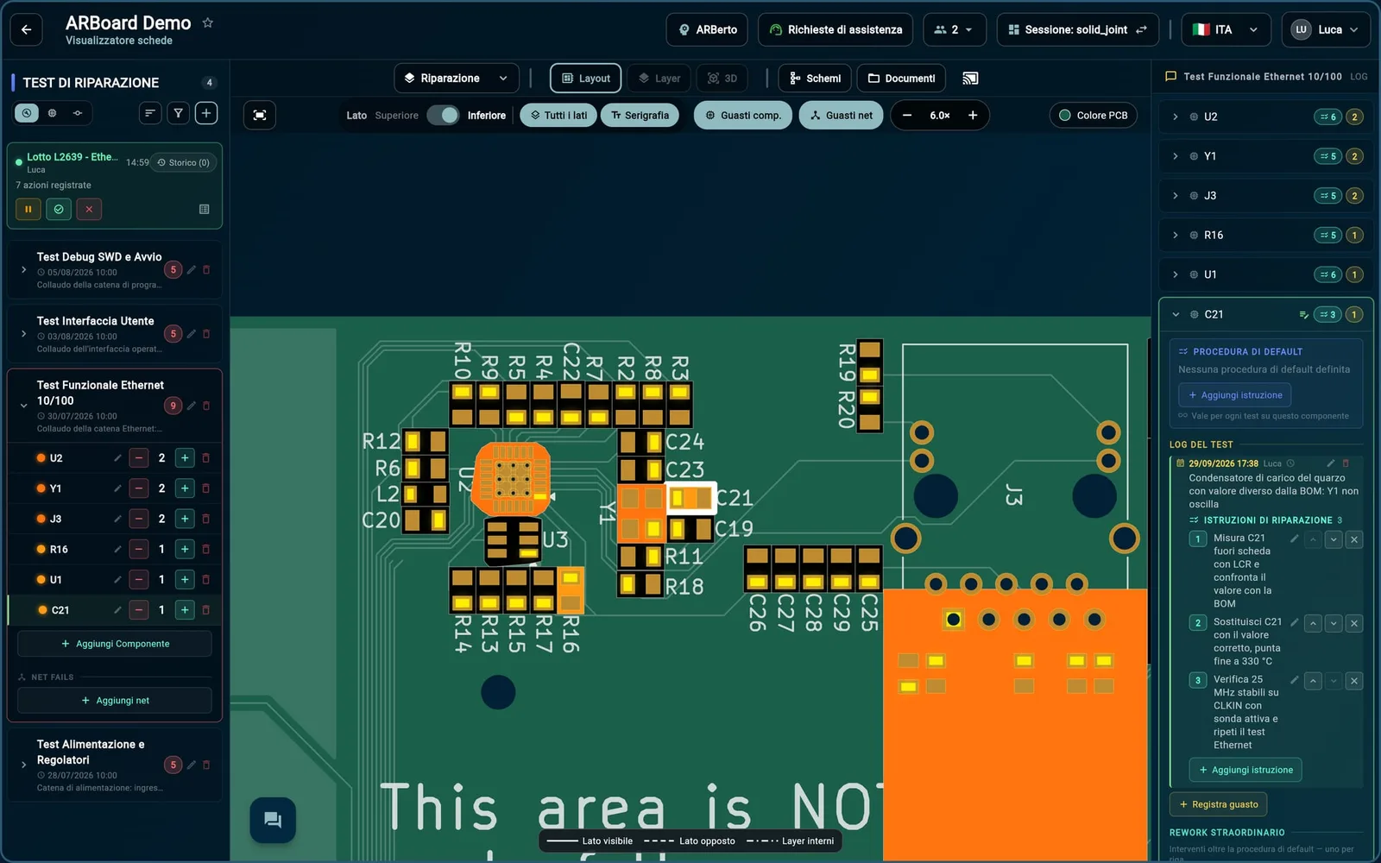Expand the U2 component in log panel
1381x863 pixels.
pos(1176,117)
